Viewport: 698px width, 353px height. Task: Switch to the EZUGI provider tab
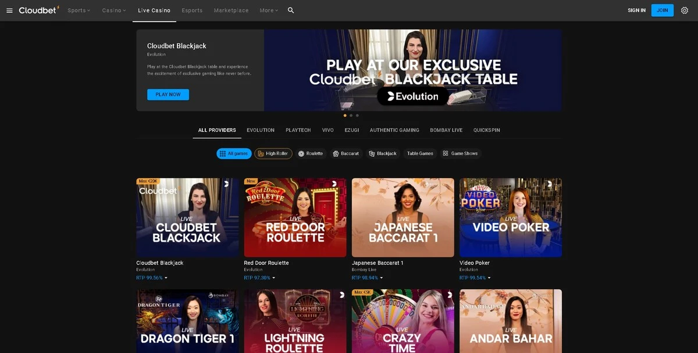(352, 130)
